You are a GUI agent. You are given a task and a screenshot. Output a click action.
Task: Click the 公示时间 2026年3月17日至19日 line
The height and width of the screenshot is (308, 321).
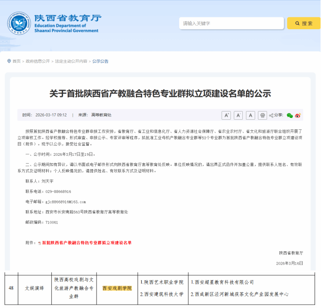(60, 154)
